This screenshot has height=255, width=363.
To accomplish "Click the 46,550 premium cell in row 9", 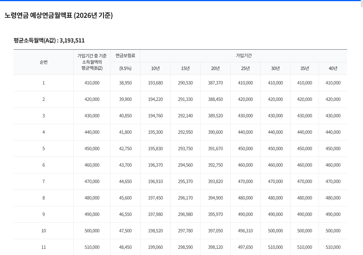I will point(125,214).
